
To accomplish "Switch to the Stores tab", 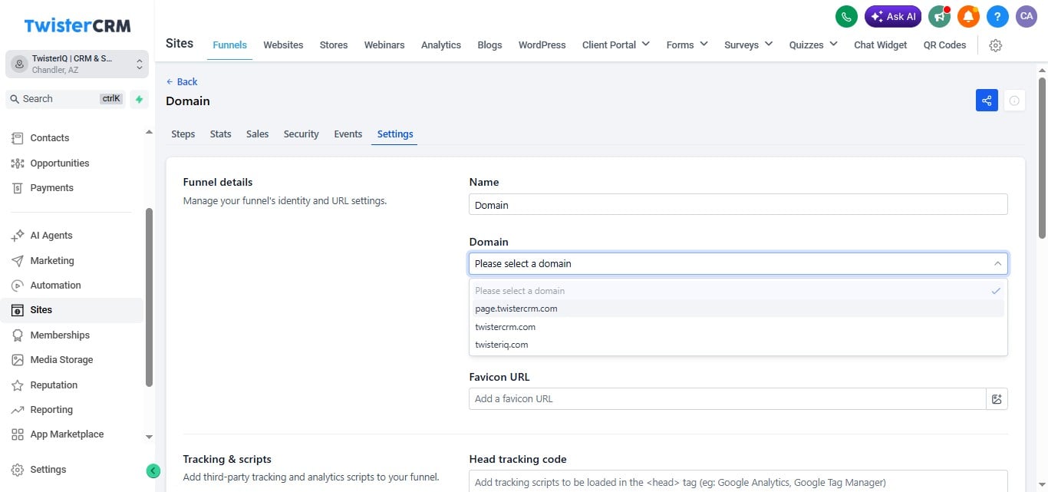I will coord(334,45).
